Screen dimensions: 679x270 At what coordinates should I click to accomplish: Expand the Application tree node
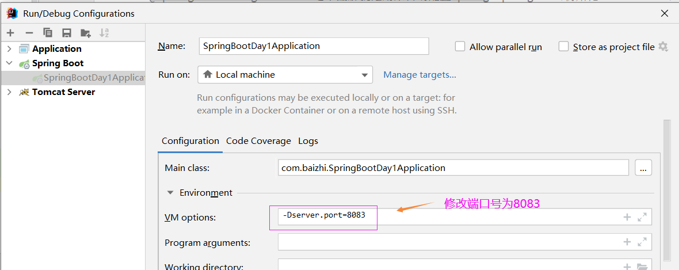(x=10, y=49)
